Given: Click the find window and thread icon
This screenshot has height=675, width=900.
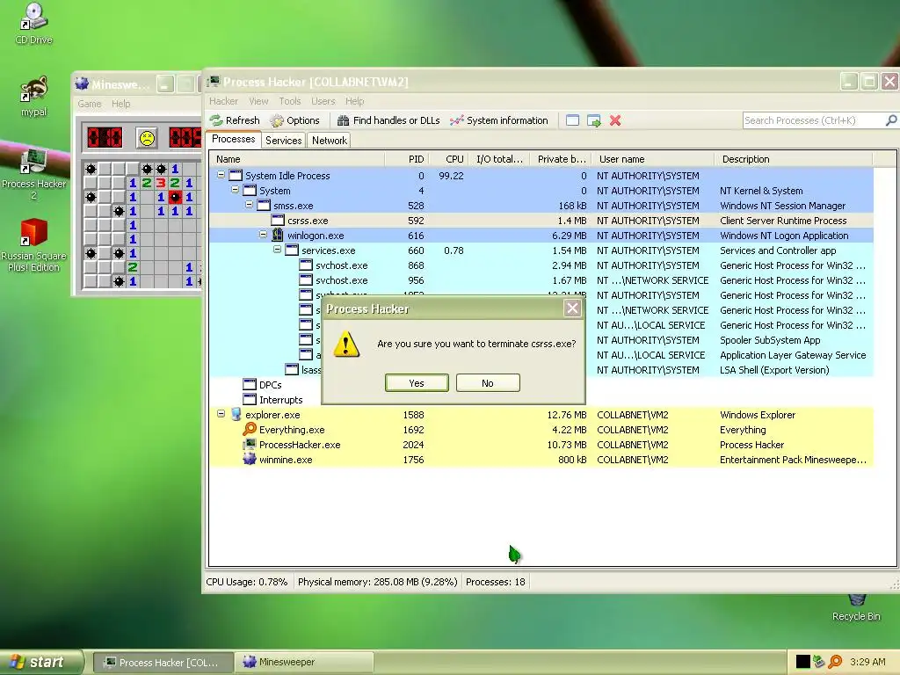Looking at the screenshot, I should (x=594, y=120).
